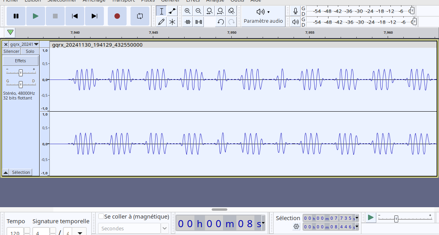Select the Envelope tool
Image resolution: width=439 pixels, height=235 pixels.
point(172,11)
